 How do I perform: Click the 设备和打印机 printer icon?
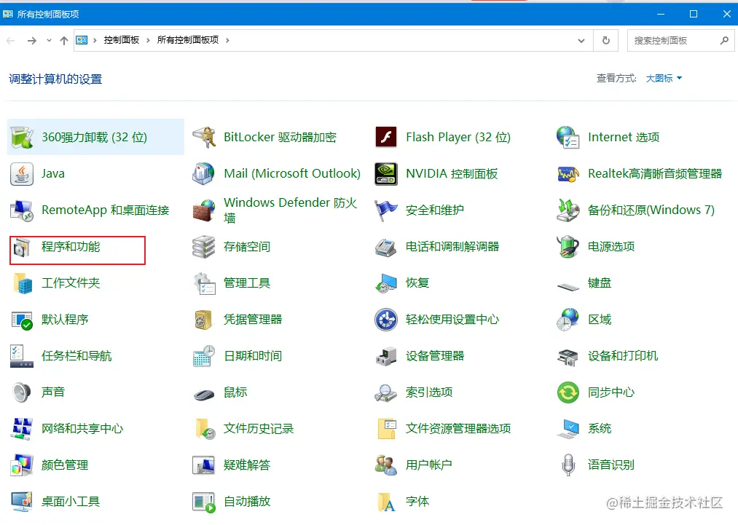568,356
